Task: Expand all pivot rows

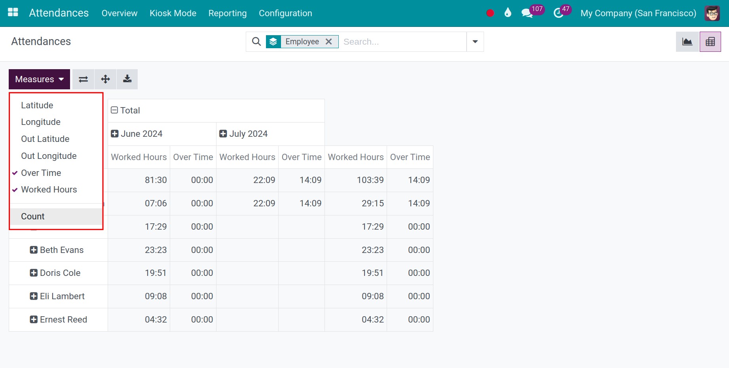Action: tap(105, 79)
